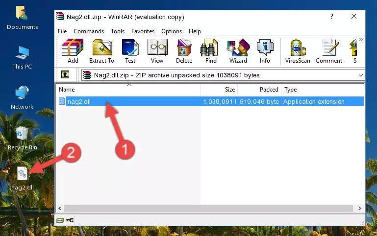Screen dimensions: 377x236
Task: Open the Comment tool
Action: [329, 51]
